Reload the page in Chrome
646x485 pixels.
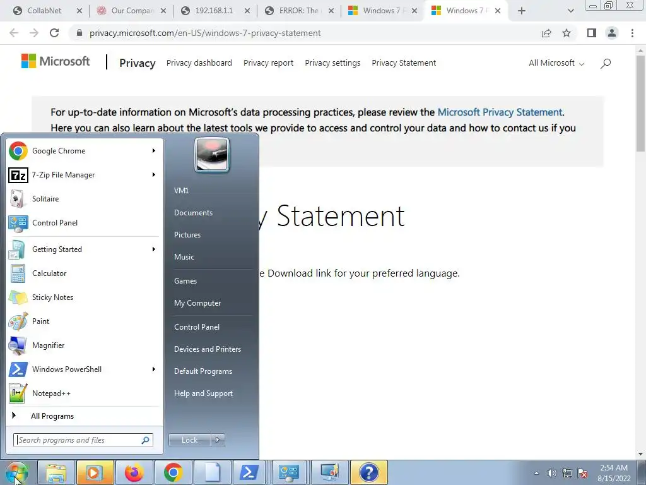(54, 33)
